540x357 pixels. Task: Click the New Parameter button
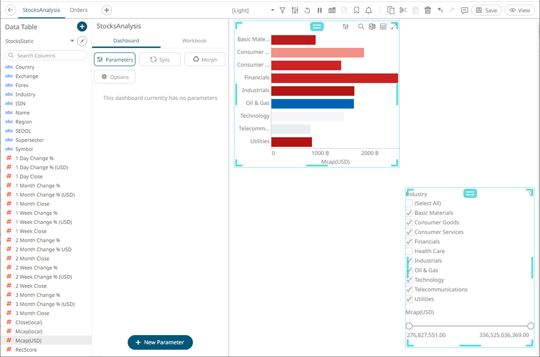pos(160,342)
